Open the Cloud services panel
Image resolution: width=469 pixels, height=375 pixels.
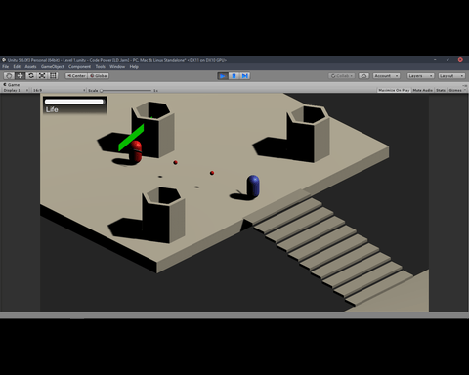click(363, 76)
